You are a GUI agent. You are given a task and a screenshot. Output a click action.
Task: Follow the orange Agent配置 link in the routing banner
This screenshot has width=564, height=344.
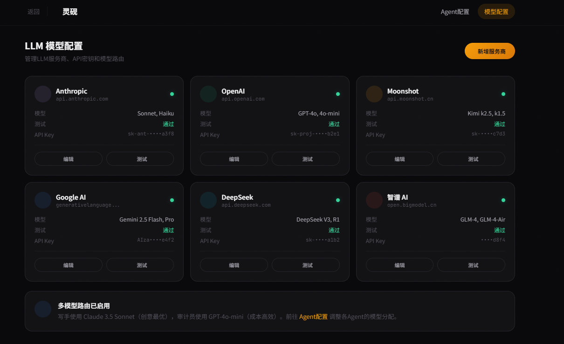(x=313, y=317)
